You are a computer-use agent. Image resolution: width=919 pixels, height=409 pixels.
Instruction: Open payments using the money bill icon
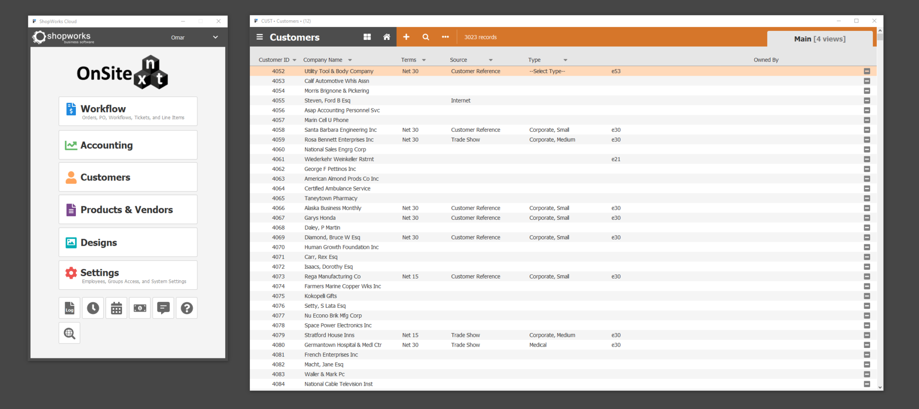(140, 308)
